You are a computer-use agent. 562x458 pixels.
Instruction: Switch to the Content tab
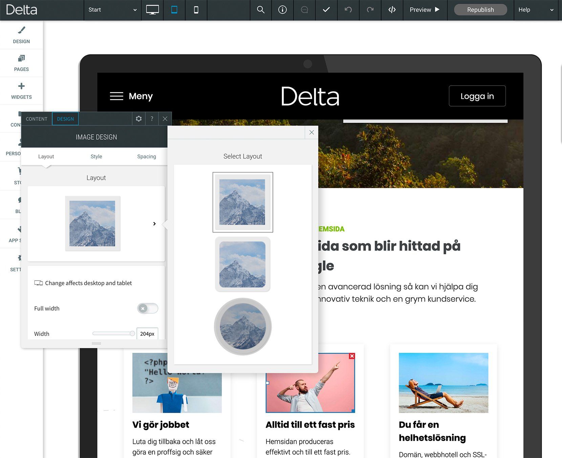(x=37, y=119)
